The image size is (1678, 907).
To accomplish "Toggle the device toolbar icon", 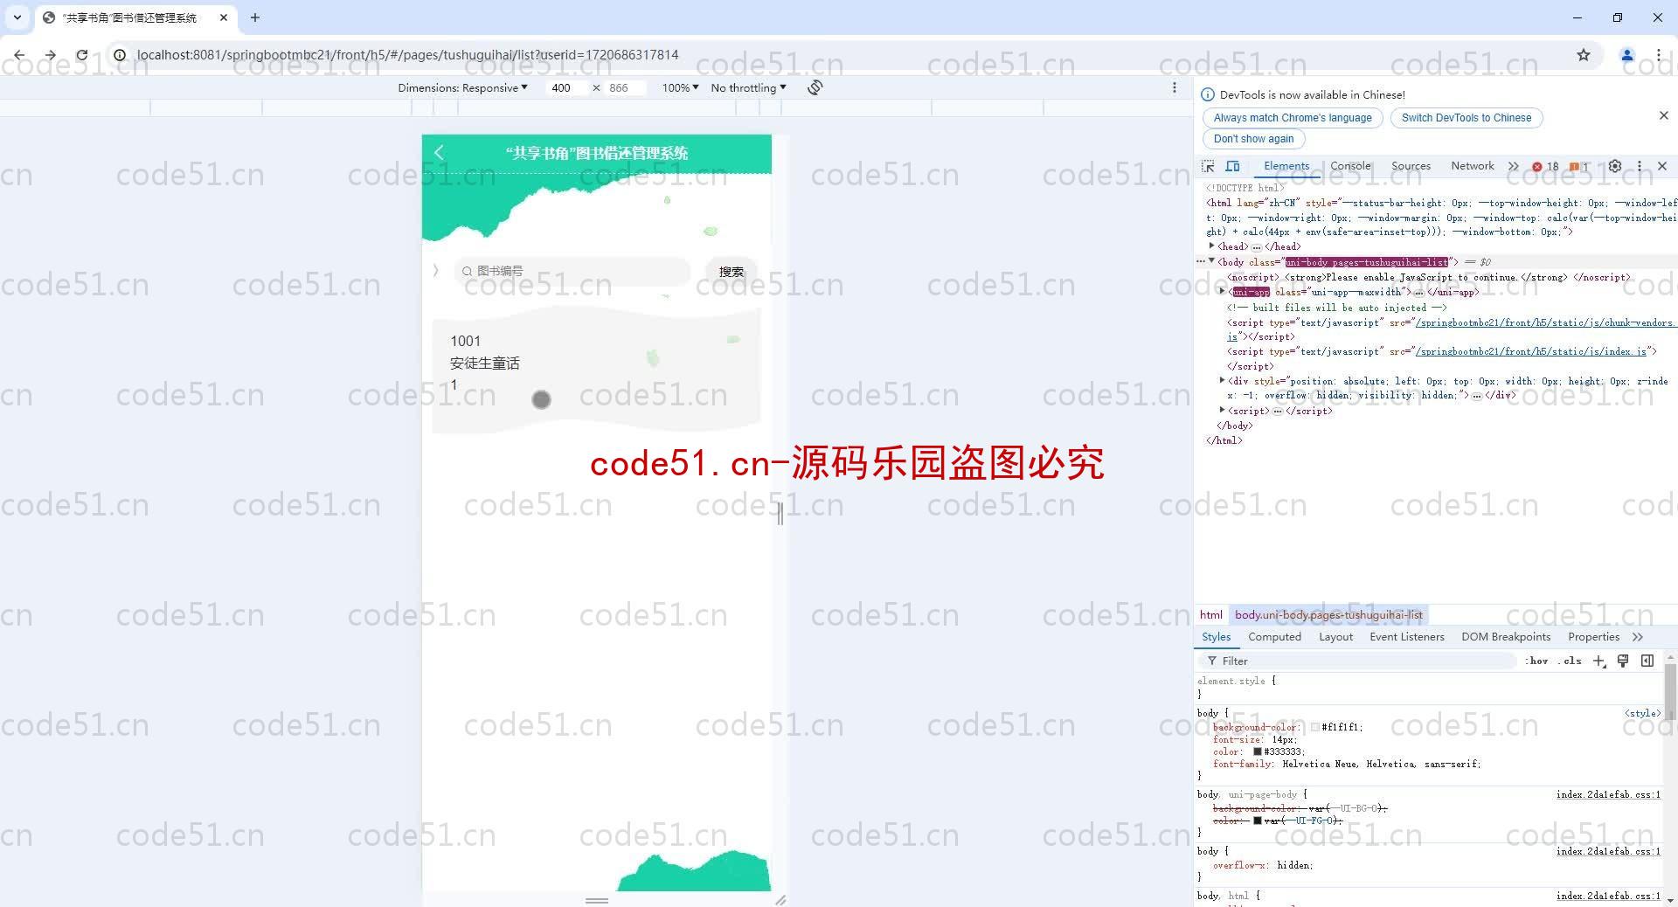I will click(x=1232, y=166).
